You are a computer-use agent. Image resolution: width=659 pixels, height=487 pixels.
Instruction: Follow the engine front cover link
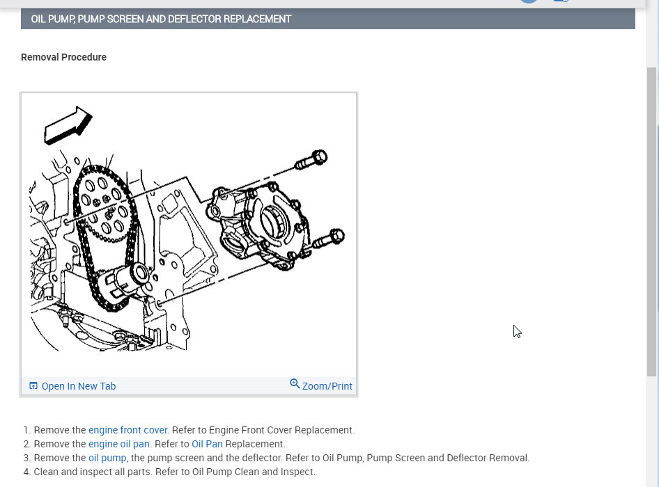coord(127,430)
